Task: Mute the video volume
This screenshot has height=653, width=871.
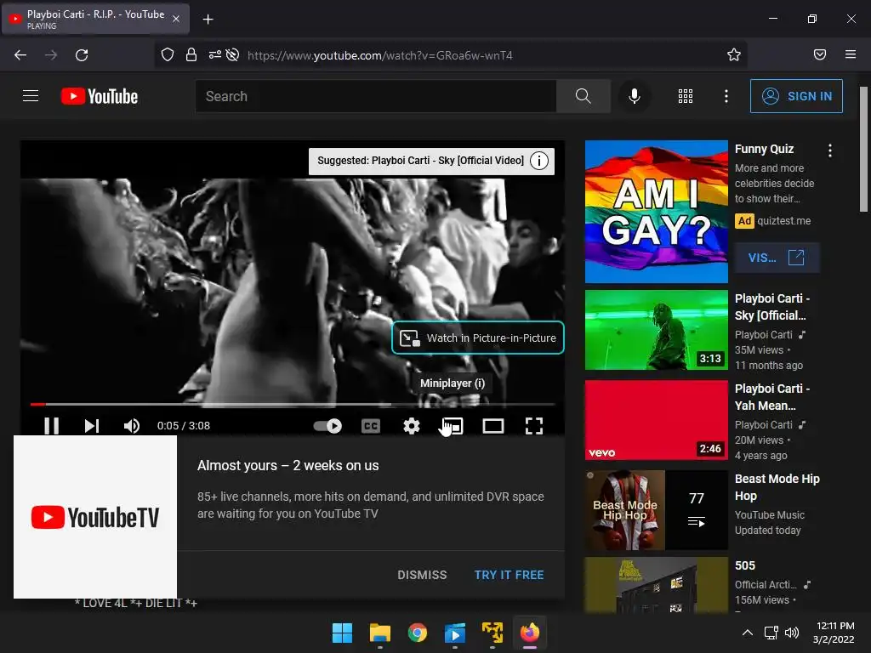Action: pyautogui.click(x=132, y=426)
